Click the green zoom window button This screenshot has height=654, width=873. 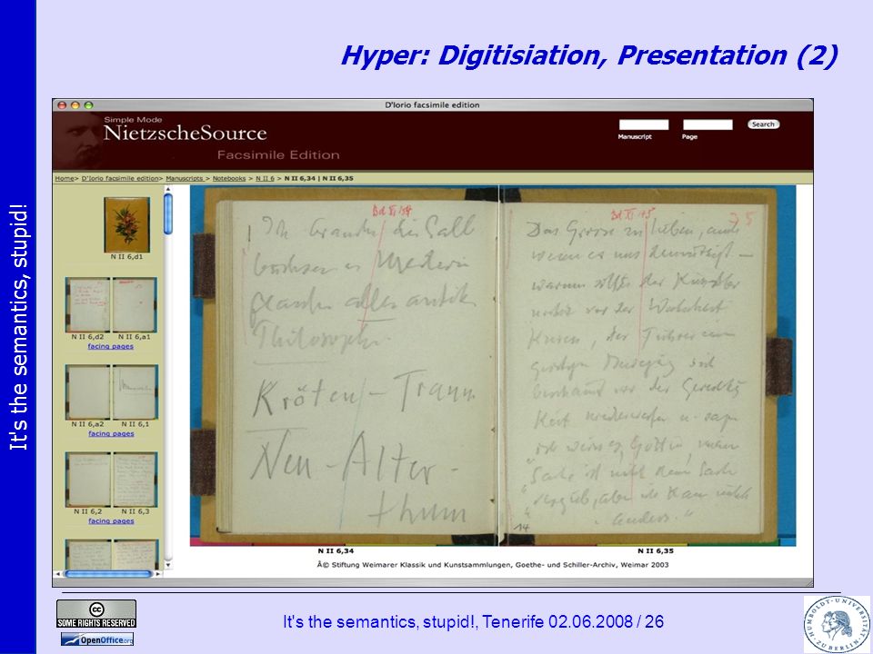[88, 105]
